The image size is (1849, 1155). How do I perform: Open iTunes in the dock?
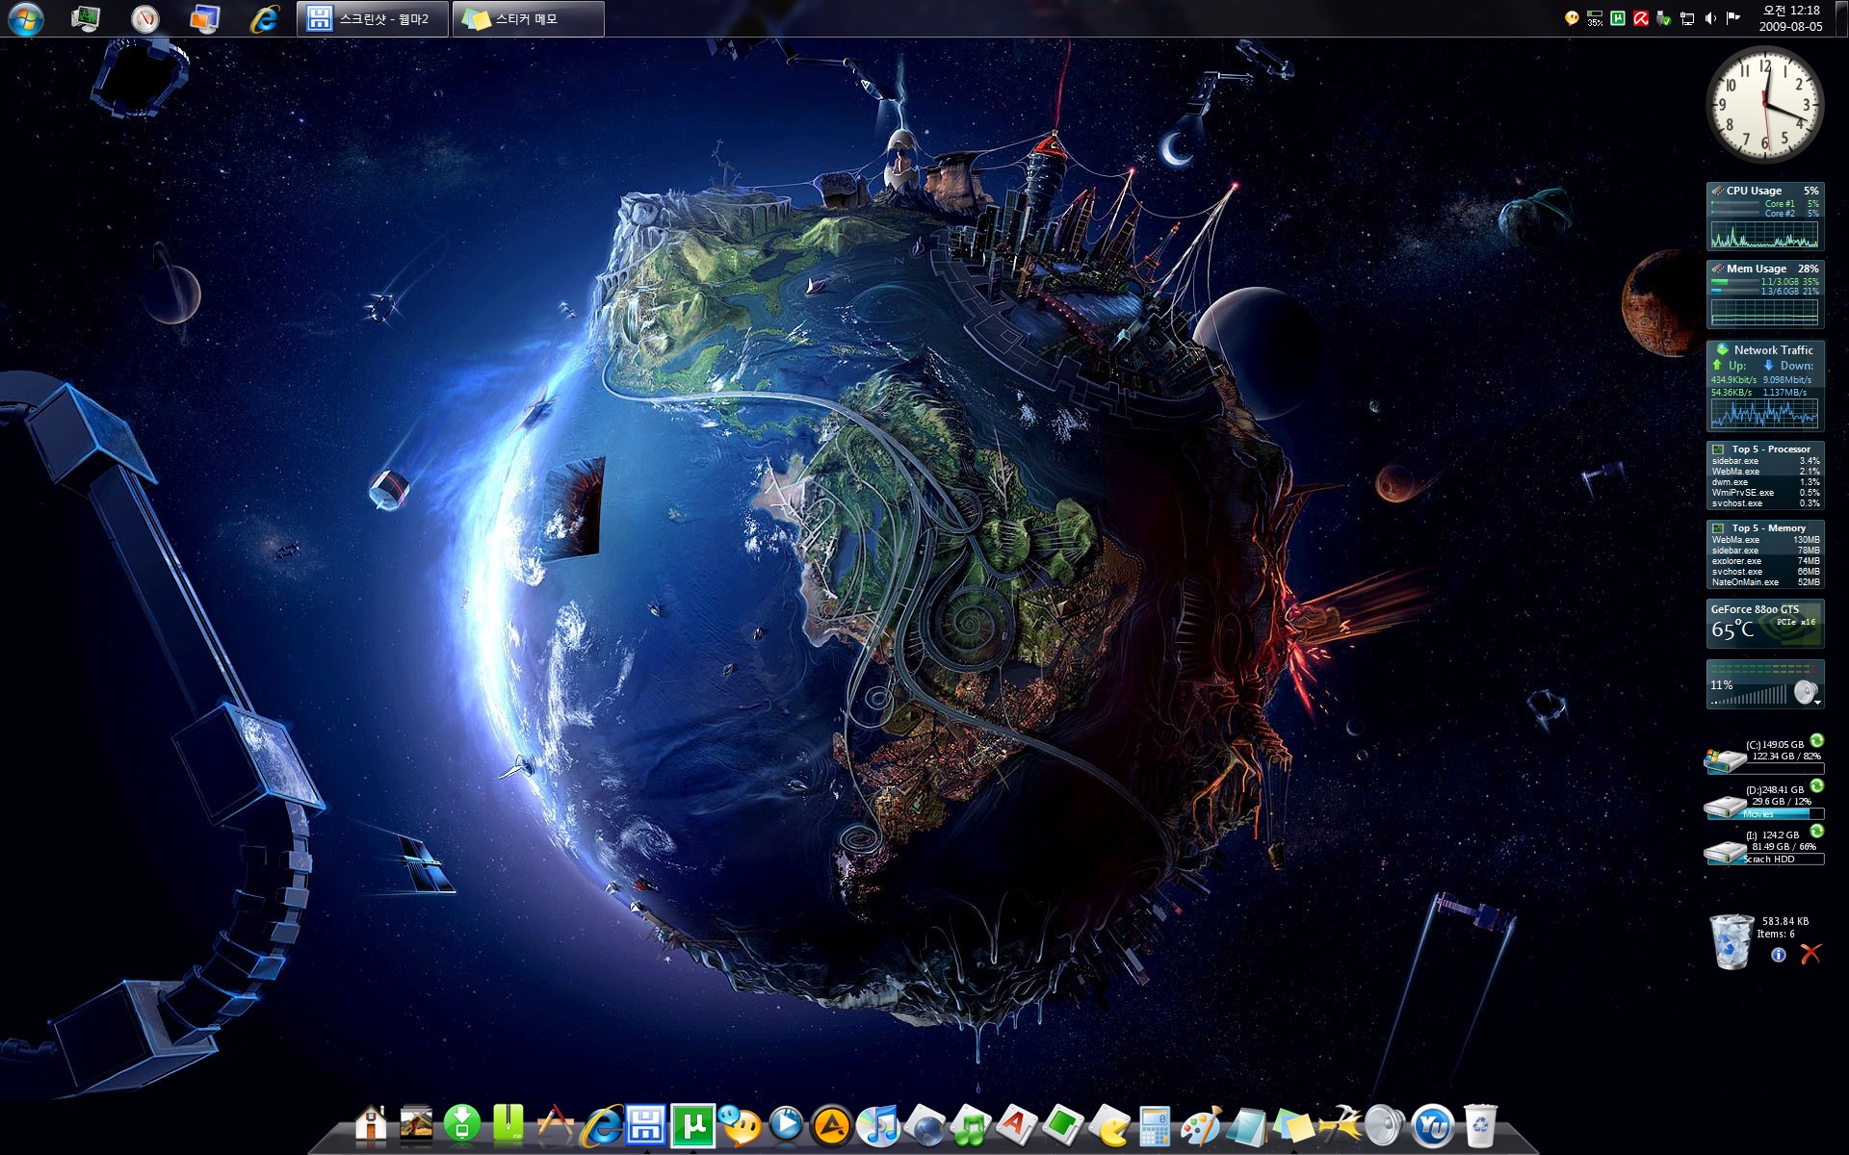pos(877,1124)
